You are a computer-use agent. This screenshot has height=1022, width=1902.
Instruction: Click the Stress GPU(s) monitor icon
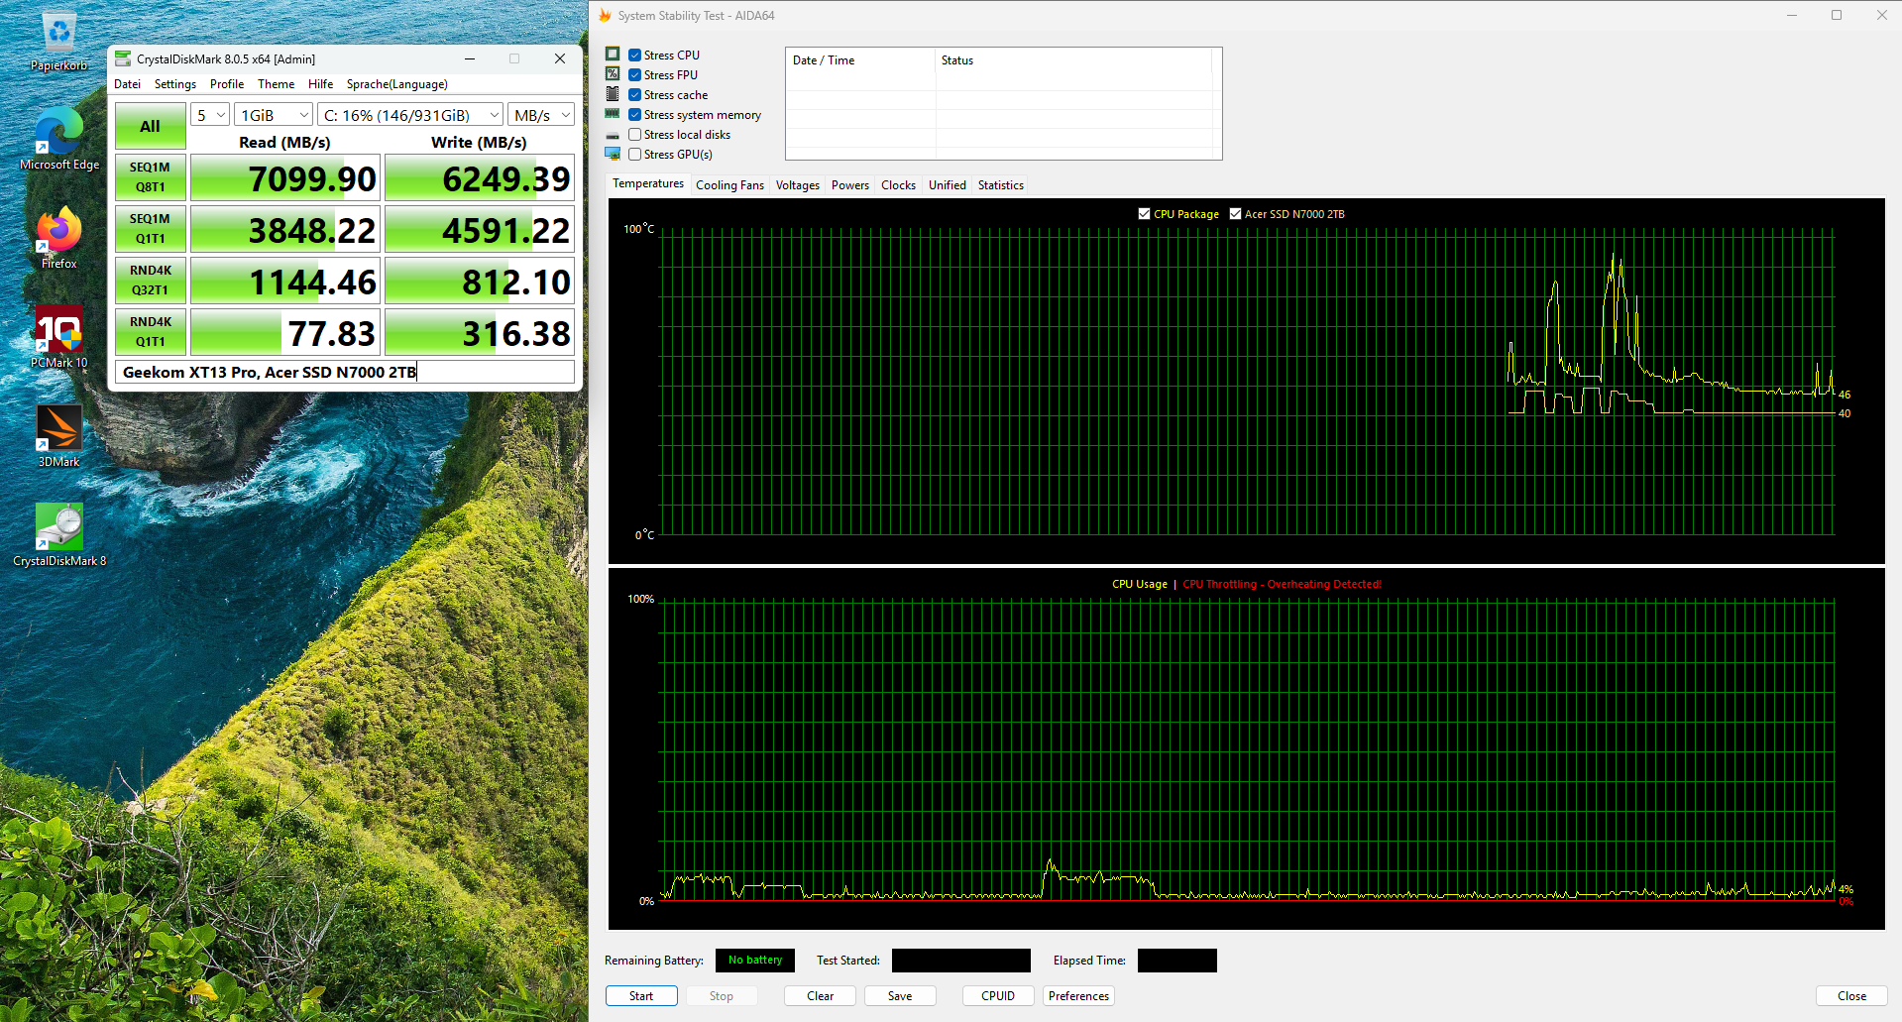click(613, 155)
